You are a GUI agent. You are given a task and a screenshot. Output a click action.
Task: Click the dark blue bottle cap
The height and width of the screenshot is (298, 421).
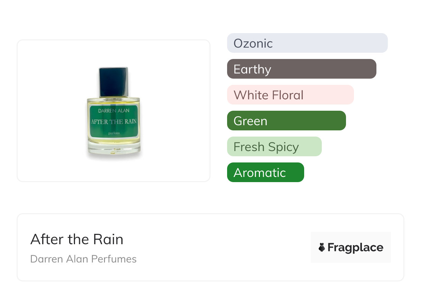pos(114,82)
